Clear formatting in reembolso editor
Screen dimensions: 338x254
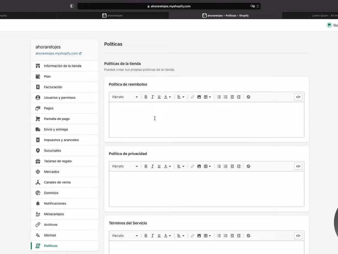tap(248, 97)
